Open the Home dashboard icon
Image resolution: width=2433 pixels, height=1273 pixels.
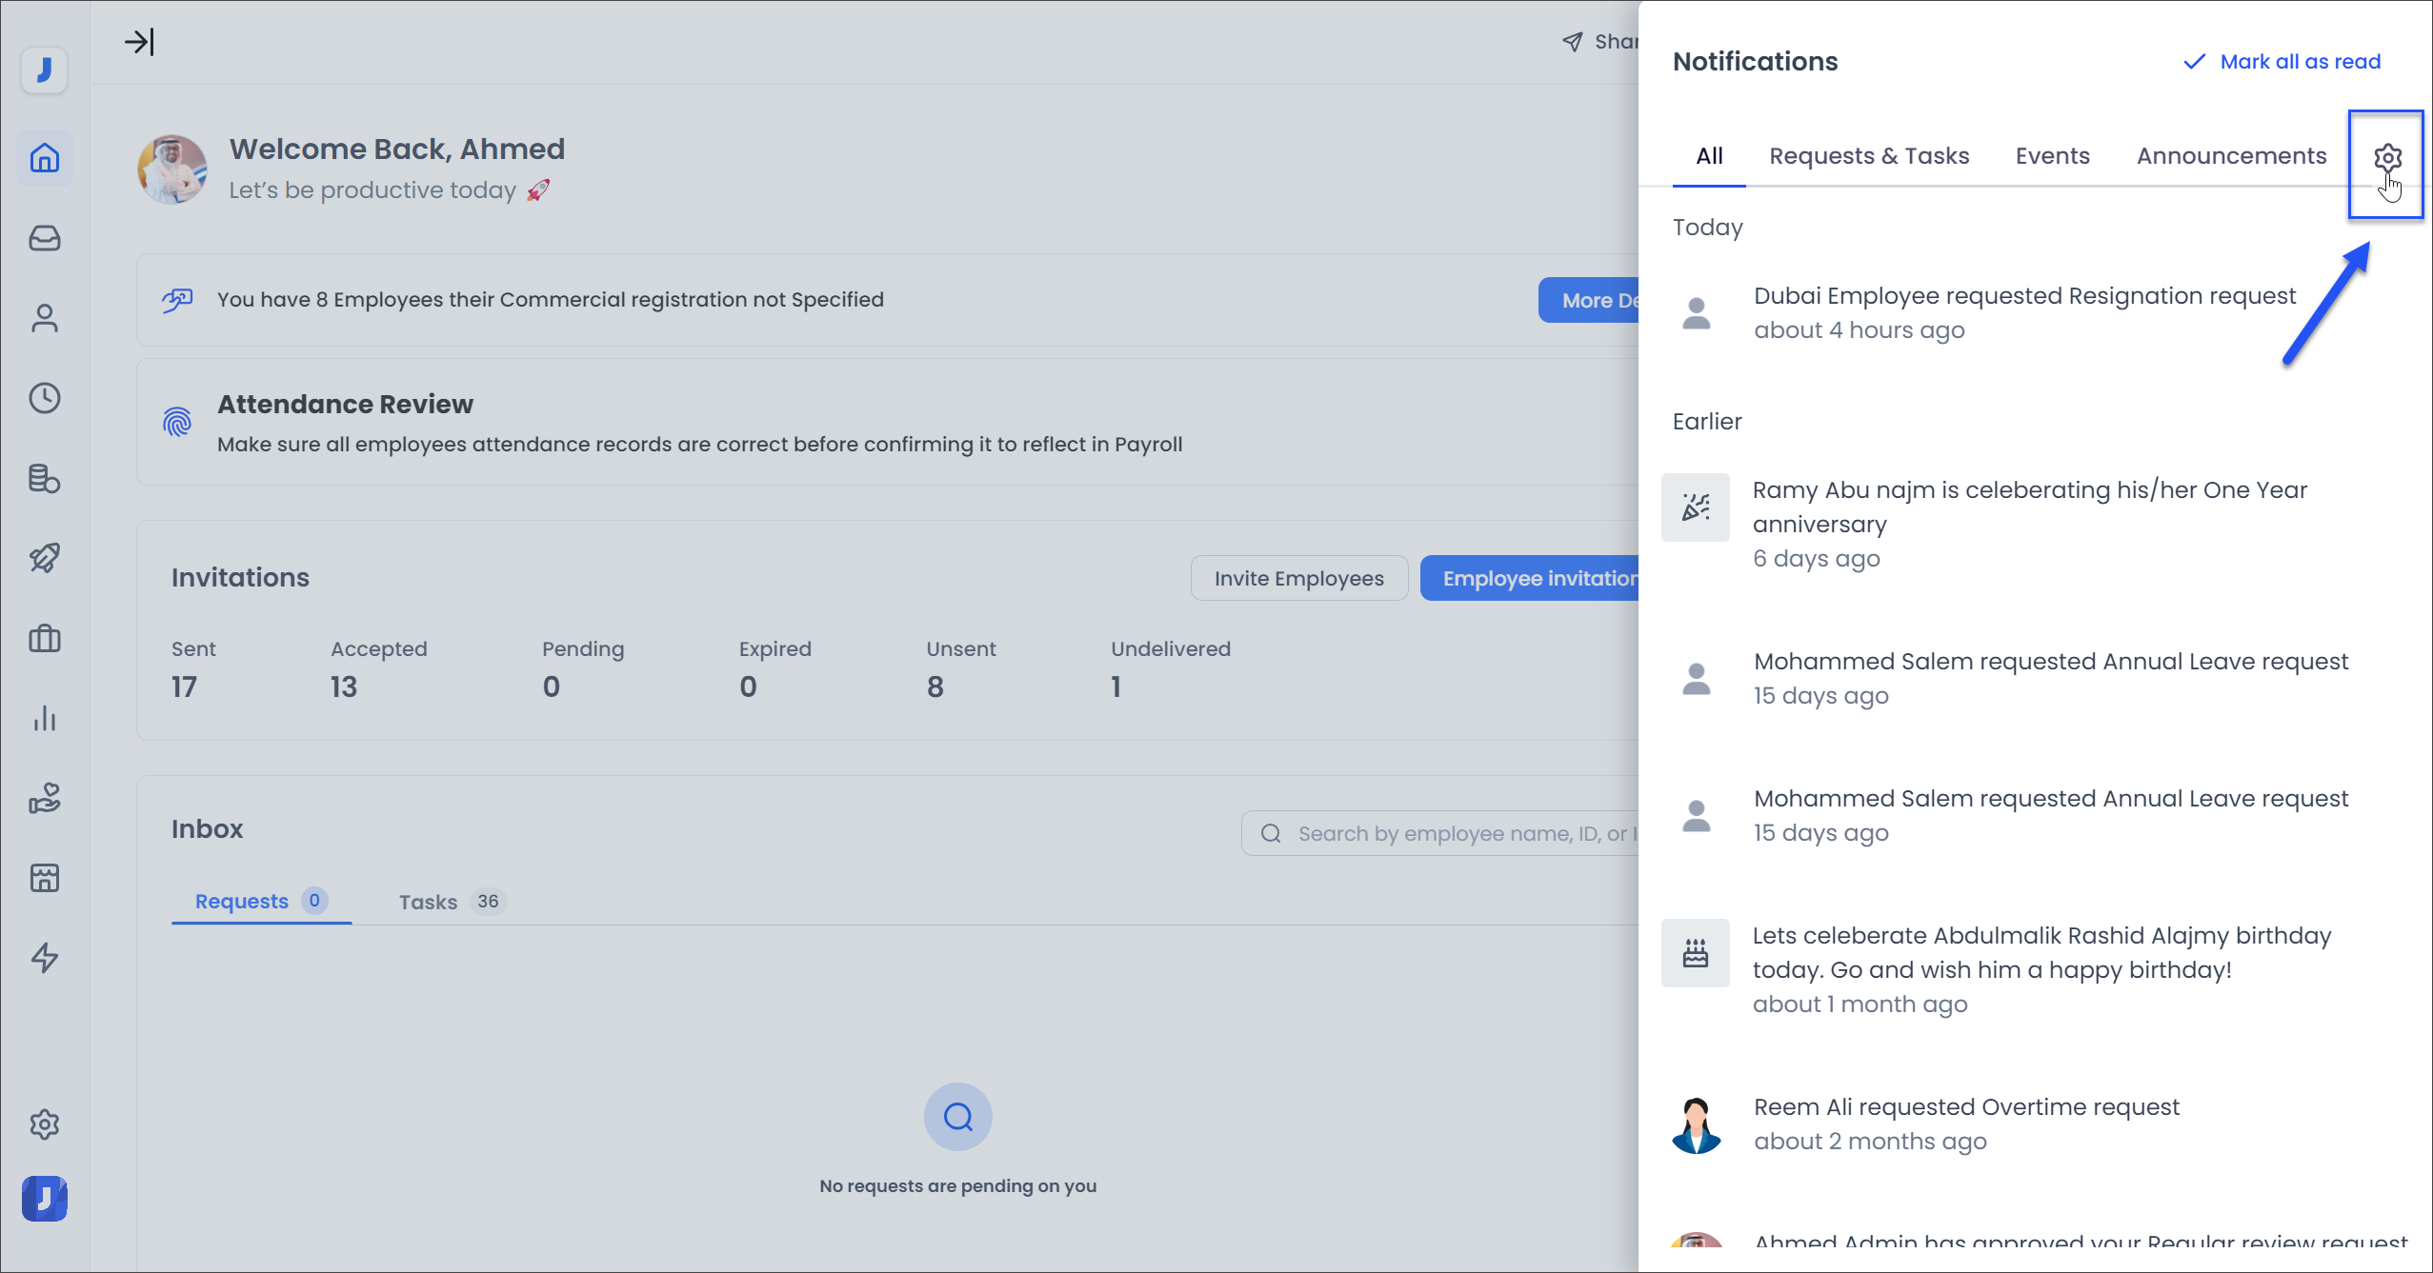45,158
